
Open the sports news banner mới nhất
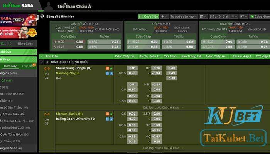point(18,32)
